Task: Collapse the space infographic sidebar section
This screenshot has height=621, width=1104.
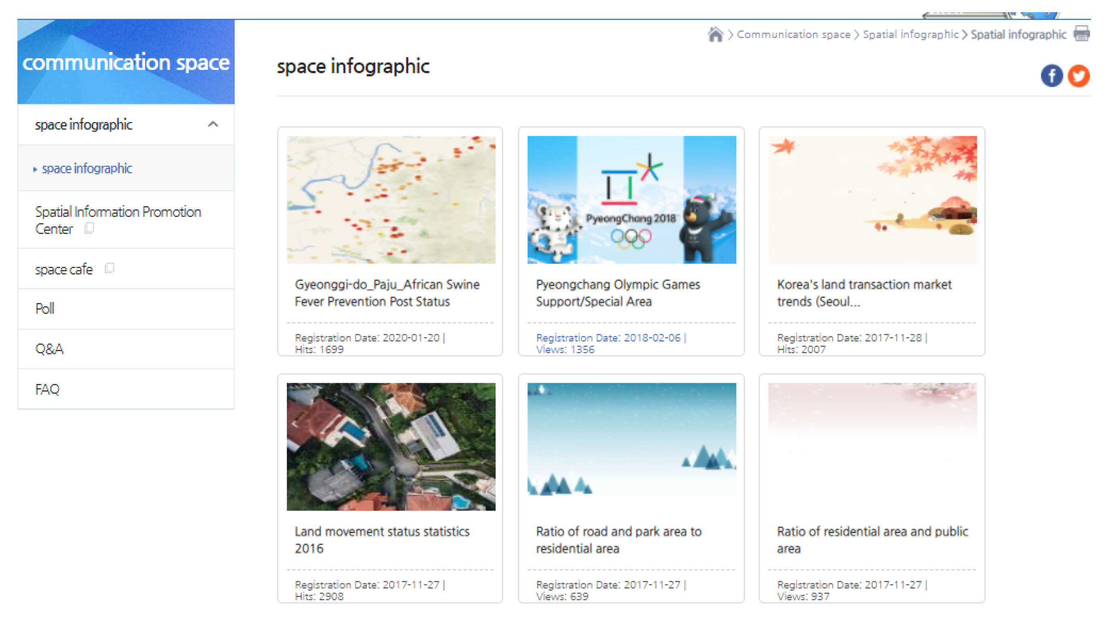Action: [x=213, y=125]
